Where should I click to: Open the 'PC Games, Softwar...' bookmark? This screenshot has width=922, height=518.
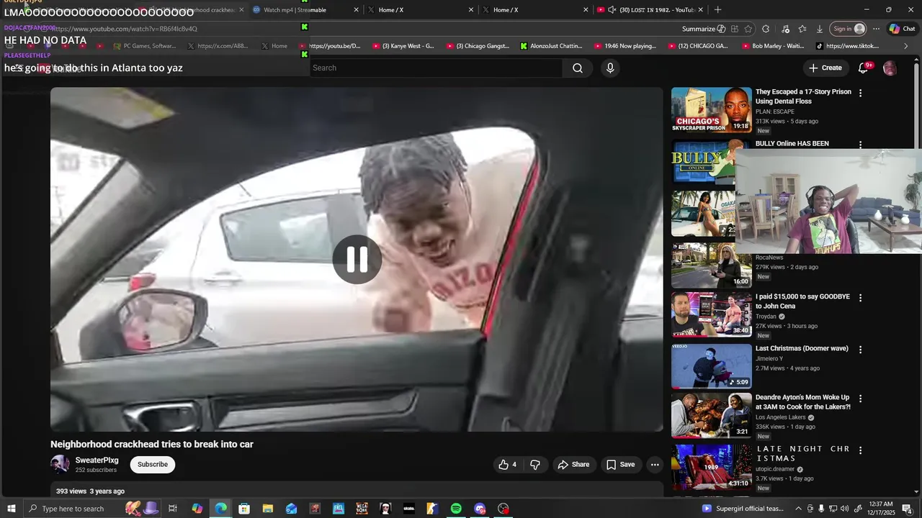pyautogui.click(x=143, y=46)
